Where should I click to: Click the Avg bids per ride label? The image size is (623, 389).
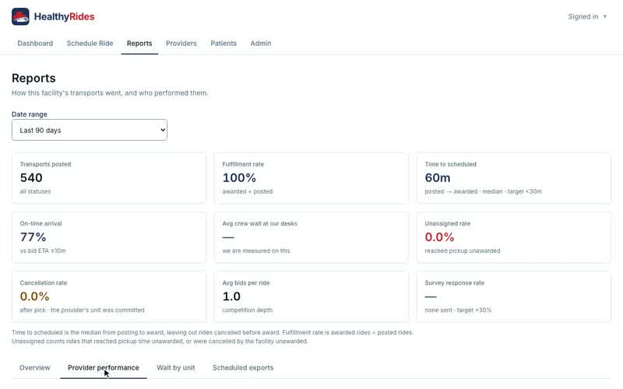(x=246, y=282)
